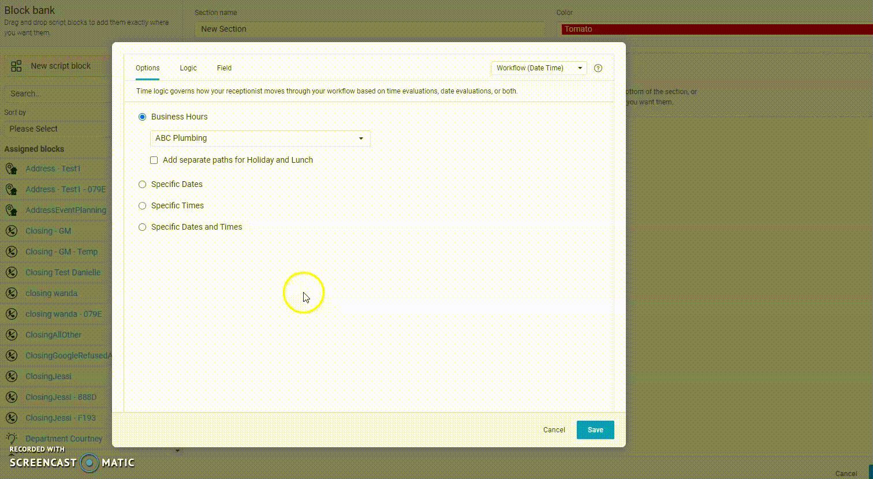873x479 pixels.
Task: Click the ClosingJessi phone icon
Action: 12,376
